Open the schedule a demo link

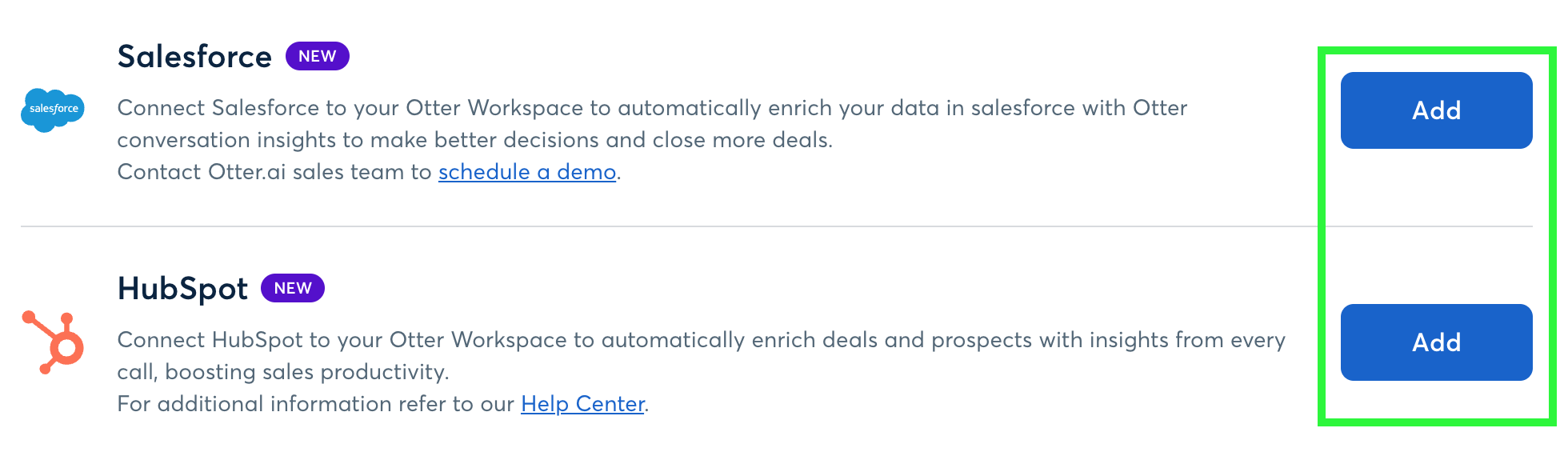pyautogui.click(x=527, y=172)
